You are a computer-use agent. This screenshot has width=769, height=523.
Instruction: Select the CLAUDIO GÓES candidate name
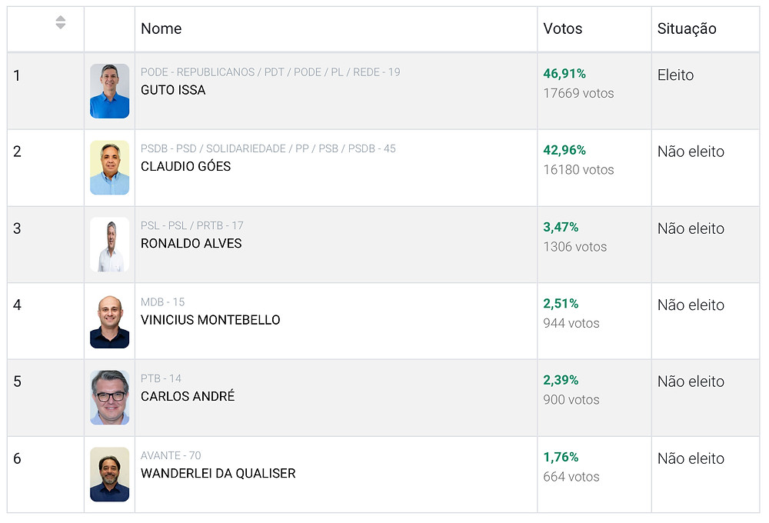[x=185, y=166]
